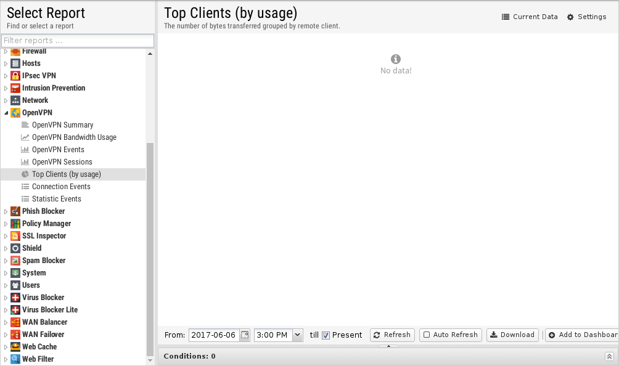This screenshot has height=366, width=619.
Task: Click the Phish Blocker icon
Action: point(15,211)
